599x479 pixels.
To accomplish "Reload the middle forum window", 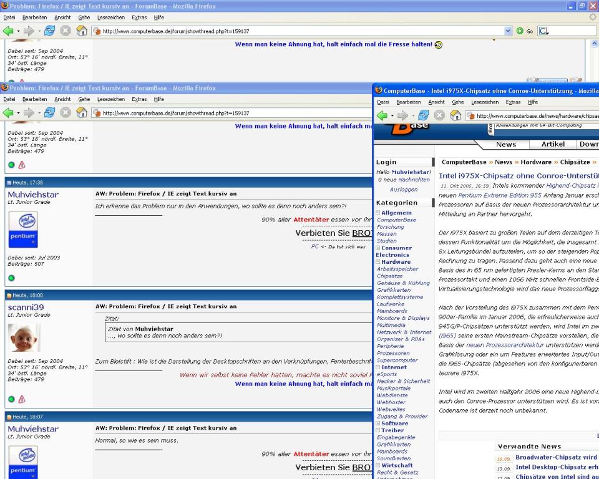I will click(x=50, y=113).
